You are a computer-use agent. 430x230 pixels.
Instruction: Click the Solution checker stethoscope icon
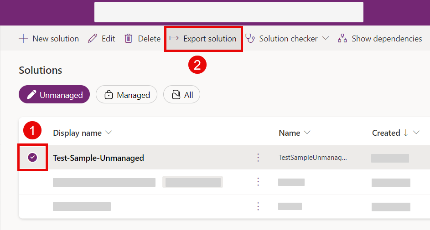250,39
